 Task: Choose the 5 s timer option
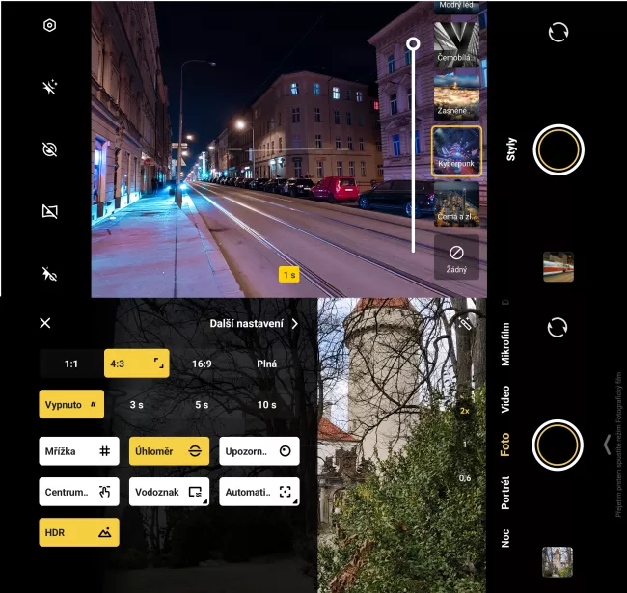click(201, 405)
